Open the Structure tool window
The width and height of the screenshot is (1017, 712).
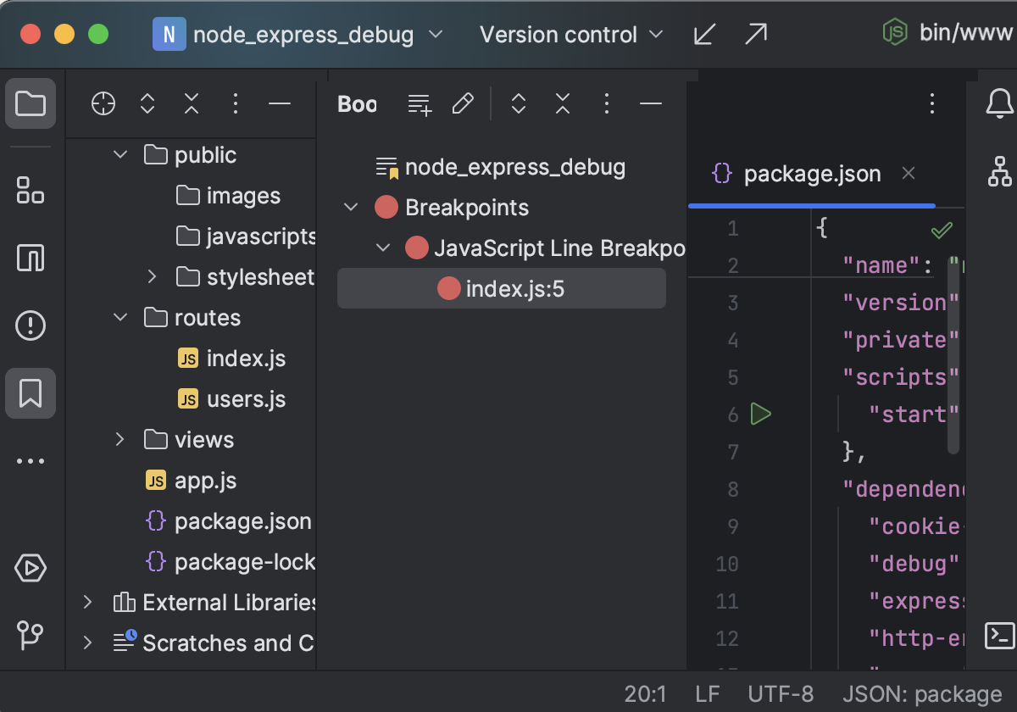pos(31,192)
